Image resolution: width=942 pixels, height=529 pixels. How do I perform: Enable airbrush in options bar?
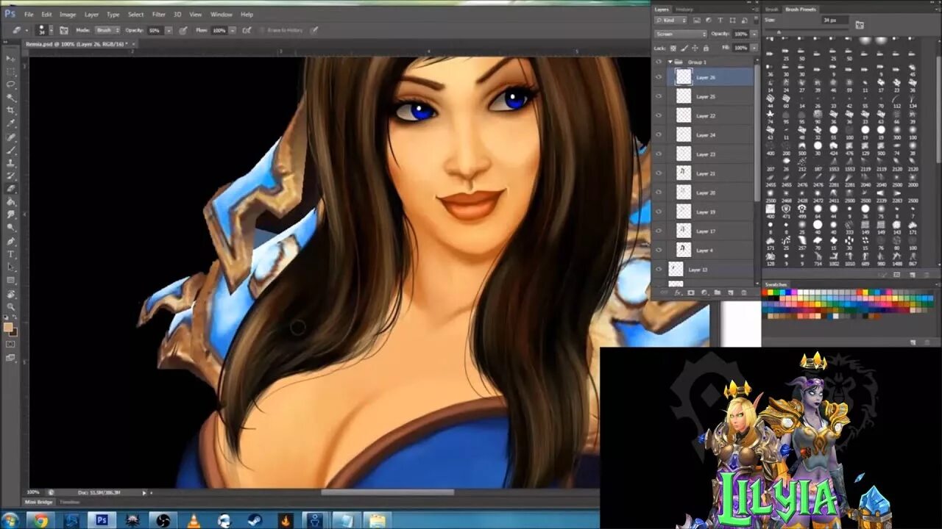[x=247, y=30]
